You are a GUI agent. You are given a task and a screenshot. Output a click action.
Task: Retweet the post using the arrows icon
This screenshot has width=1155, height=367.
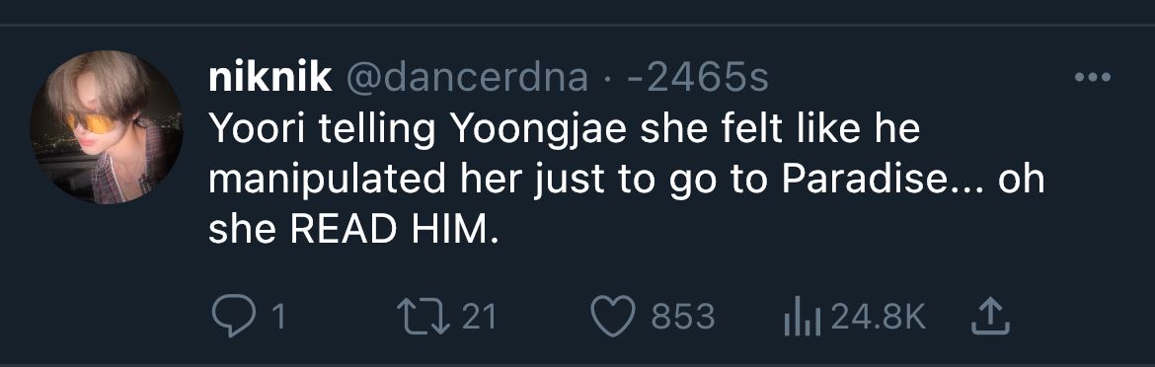pyautogui.click(x=423, y=317)
